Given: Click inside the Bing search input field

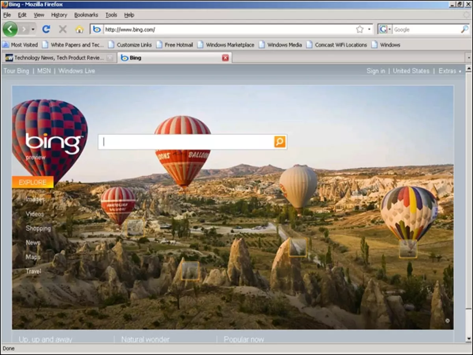Looking at the screenshot, I should tap(185, 142).
